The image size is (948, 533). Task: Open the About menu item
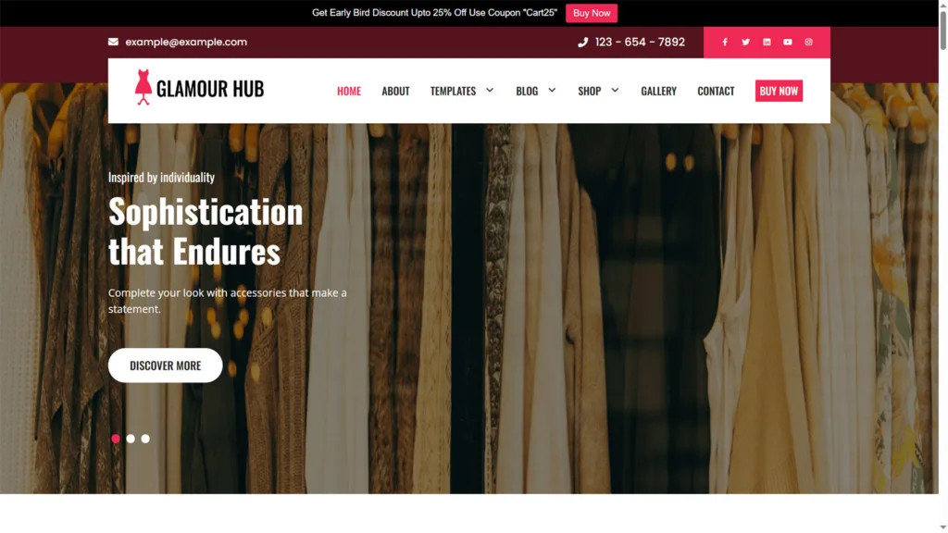click(x=395, y=91)
